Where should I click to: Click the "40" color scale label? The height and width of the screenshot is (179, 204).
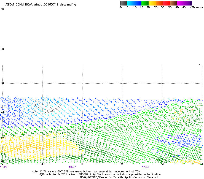pyautogui.click(x=177, y=7)
